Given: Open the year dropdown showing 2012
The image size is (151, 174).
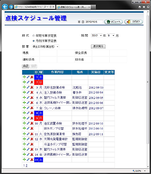Looking at the screenshot, I should 97,36.
